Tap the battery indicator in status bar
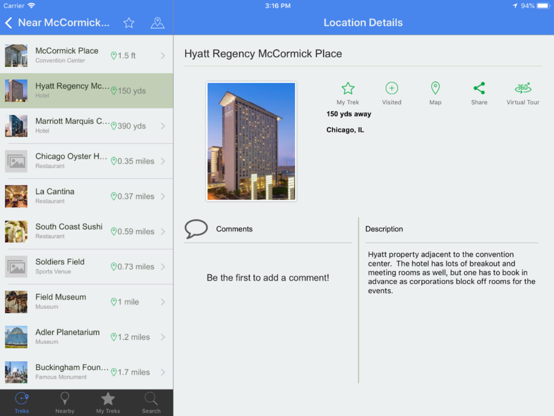This screenshot has height=416, width=554. point(543,6)
